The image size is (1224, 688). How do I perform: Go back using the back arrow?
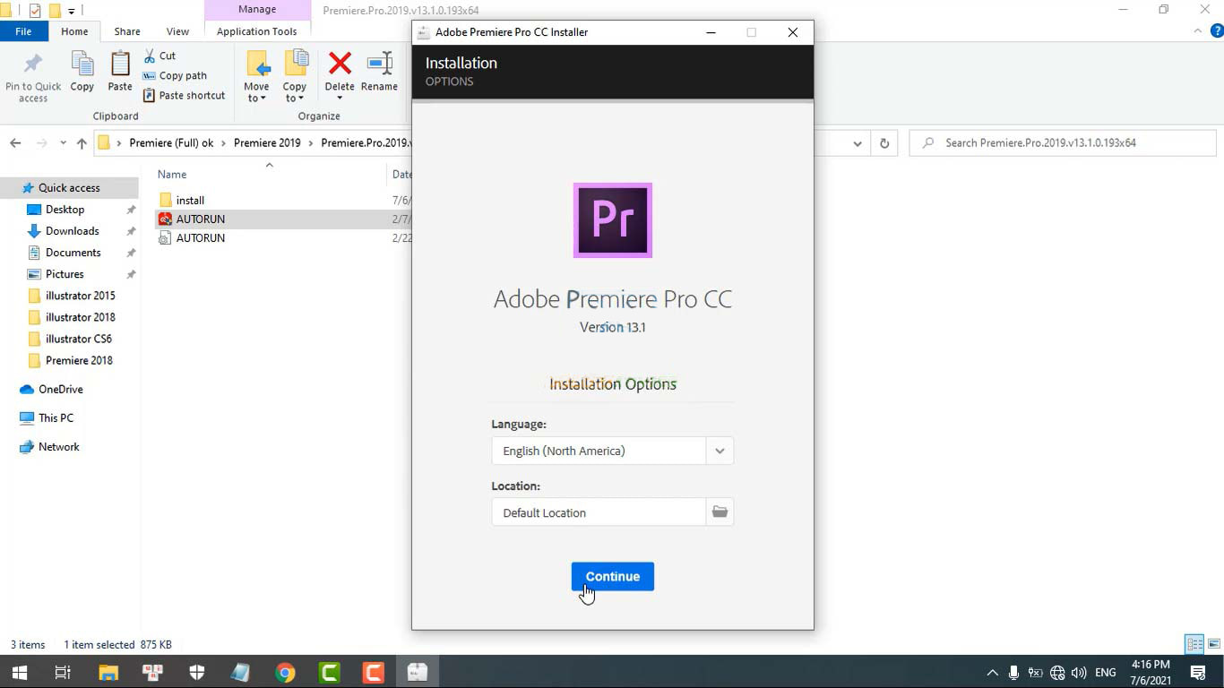pyautogui.click(x=15, y=143)
